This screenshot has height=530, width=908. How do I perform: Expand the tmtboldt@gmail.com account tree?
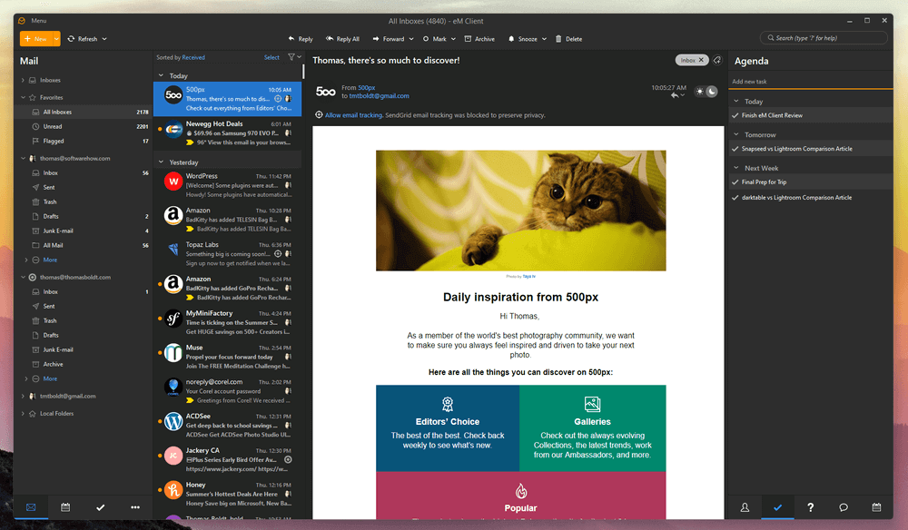tap(24, 396)
